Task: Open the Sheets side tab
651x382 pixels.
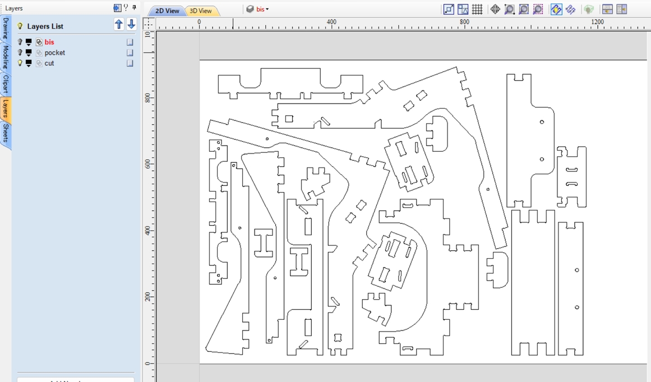Action: click(6, 133)
